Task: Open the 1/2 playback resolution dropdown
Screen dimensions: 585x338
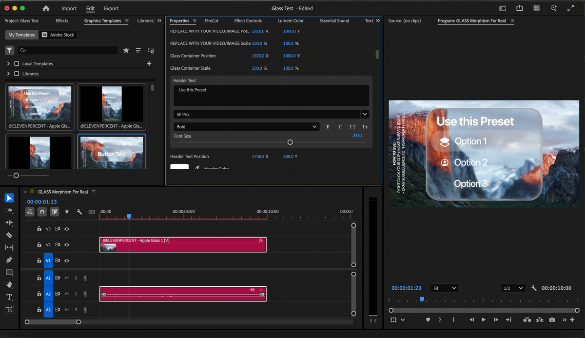Action: click(x=513, y=288)
